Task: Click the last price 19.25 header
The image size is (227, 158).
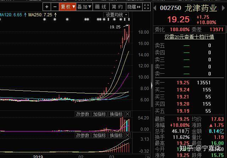Action: coord(178,19)
